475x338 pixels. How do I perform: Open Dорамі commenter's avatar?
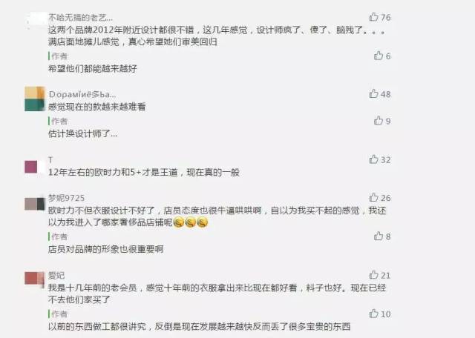35,99
